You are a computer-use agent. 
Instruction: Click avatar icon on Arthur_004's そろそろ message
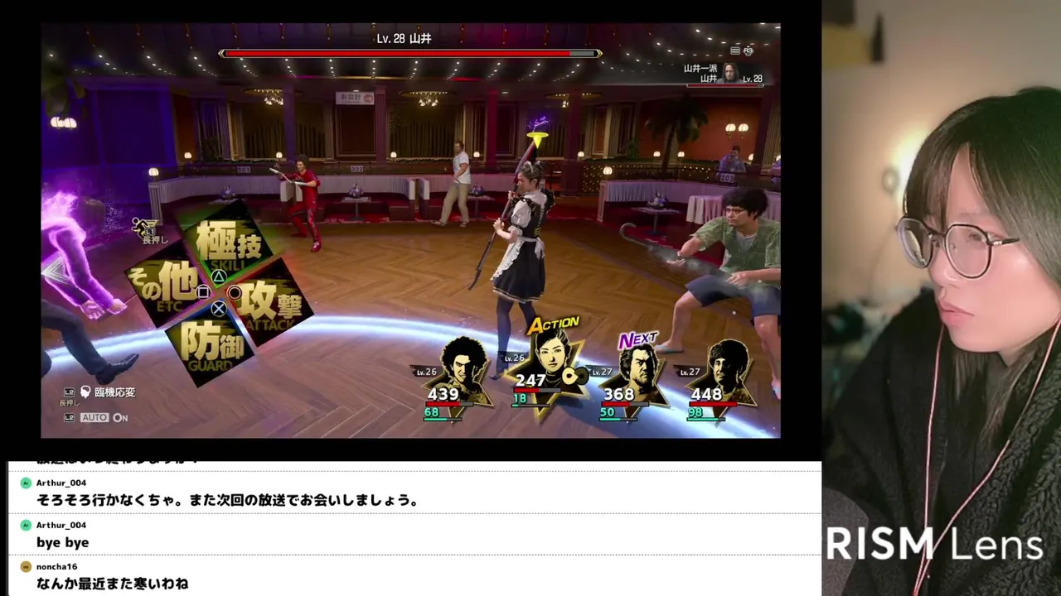(26, 483)
